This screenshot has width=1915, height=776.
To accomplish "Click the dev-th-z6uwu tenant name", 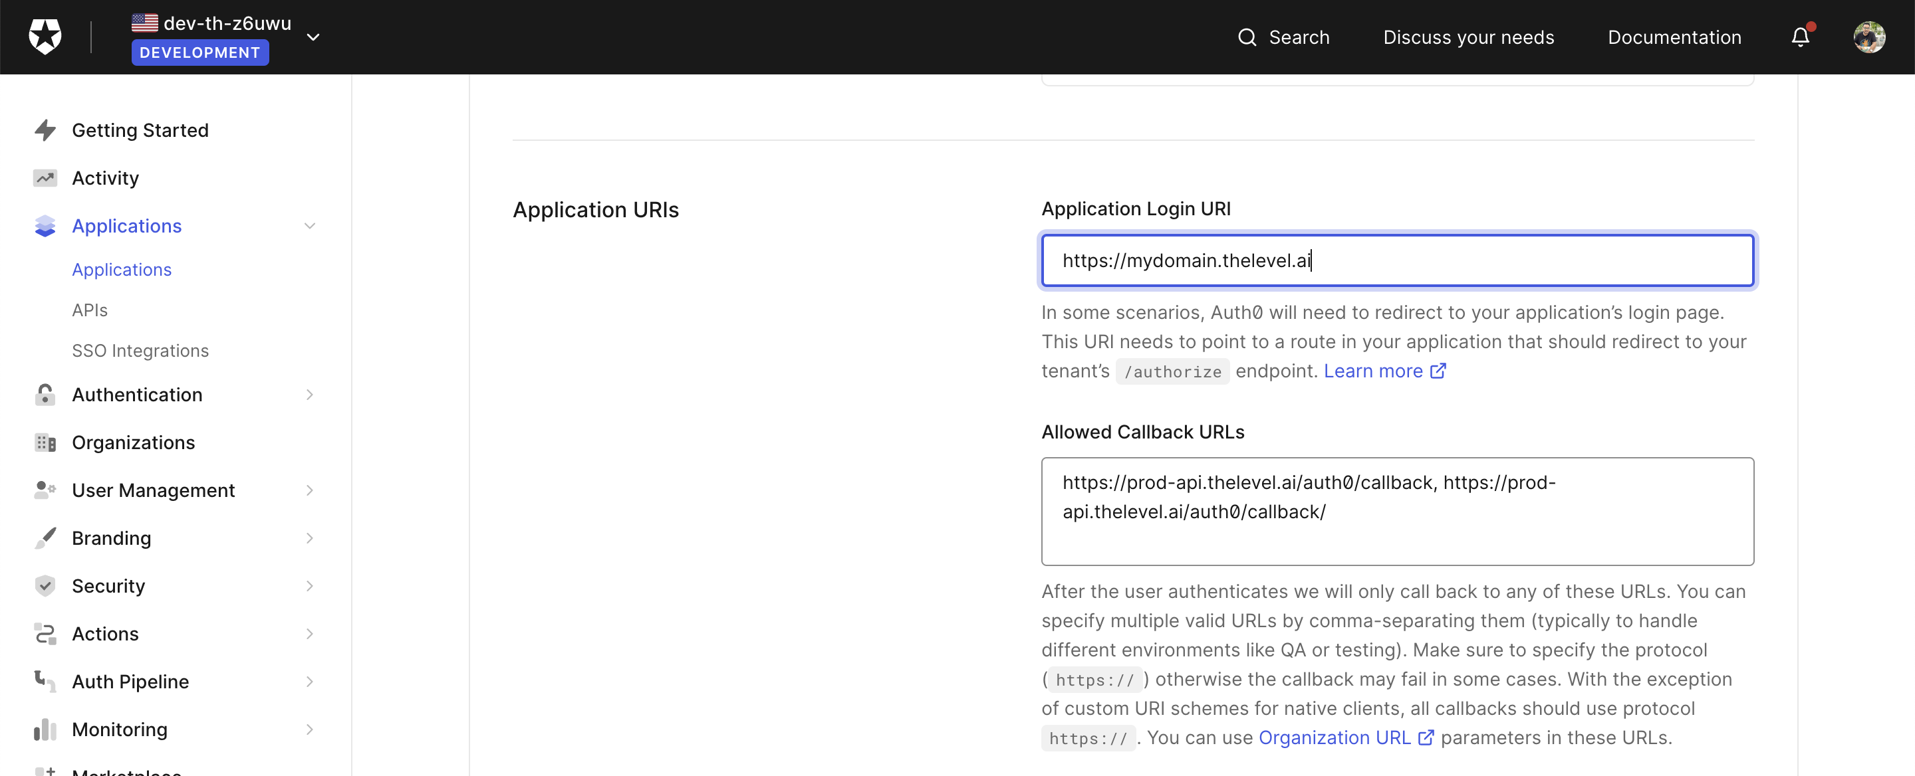I will pyautogui.click(x=227, y=23).
